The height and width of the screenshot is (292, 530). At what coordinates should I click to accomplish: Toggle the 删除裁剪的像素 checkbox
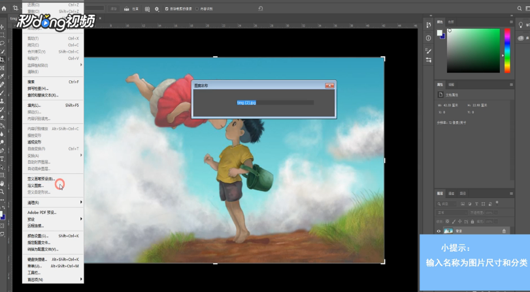click(167, 8)
